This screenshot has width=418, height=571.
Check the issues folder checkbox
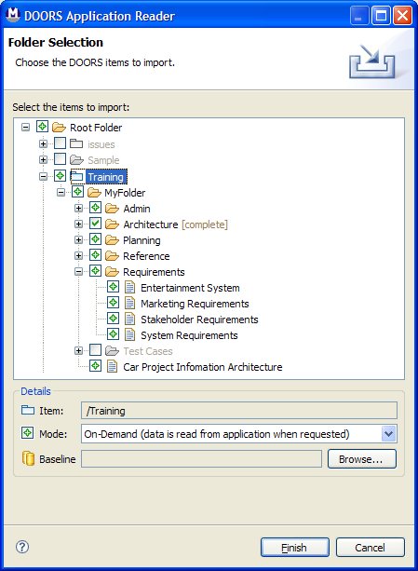(x=60, y=143)
